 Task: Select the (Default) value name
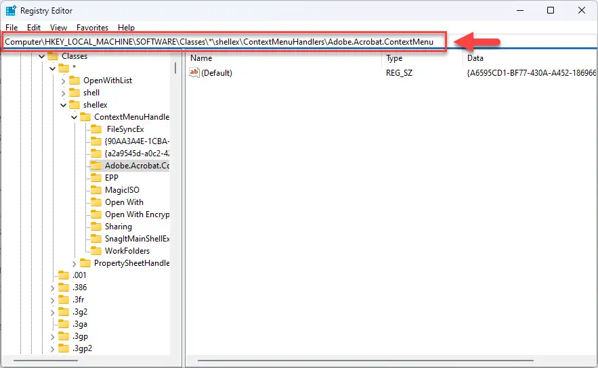[217, 73]
